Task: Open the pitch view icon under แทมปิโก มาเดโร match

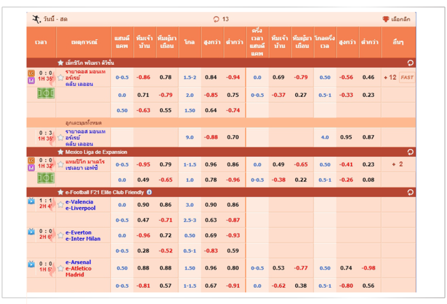Action: [46, 178]
